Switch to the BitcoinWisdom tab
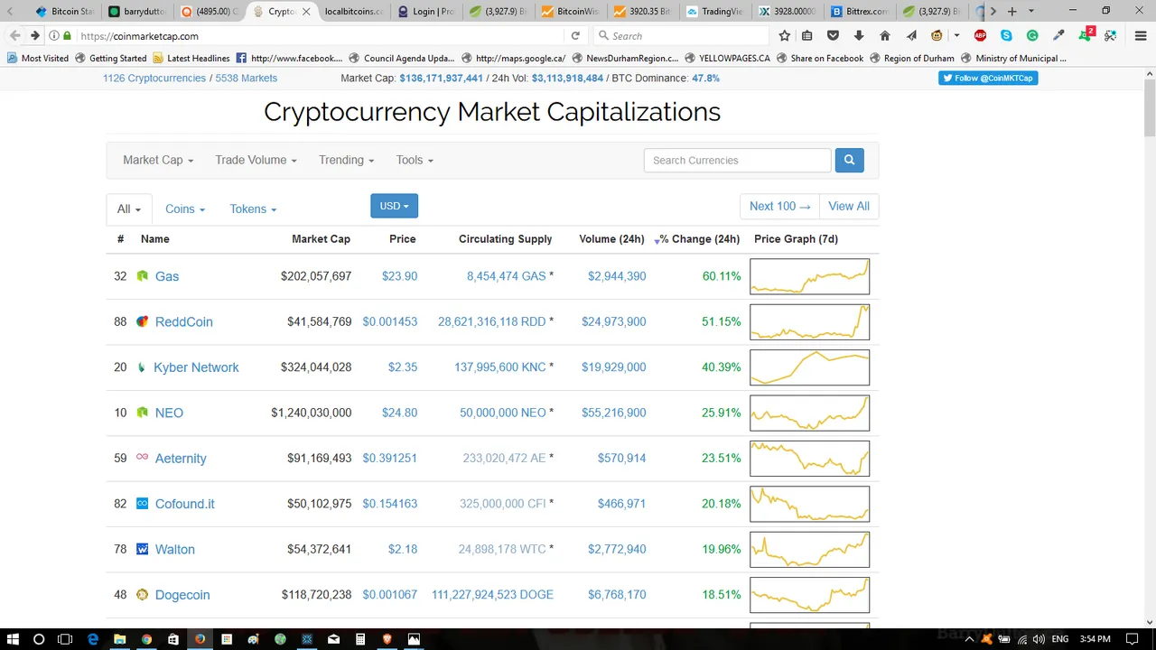 coord(572,12)
